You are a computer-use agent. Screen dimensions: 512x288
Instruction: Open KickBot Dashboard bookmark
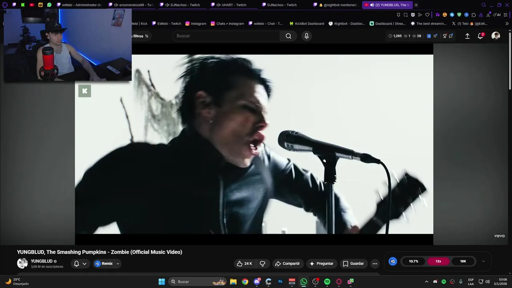click(x=307, y=24)
